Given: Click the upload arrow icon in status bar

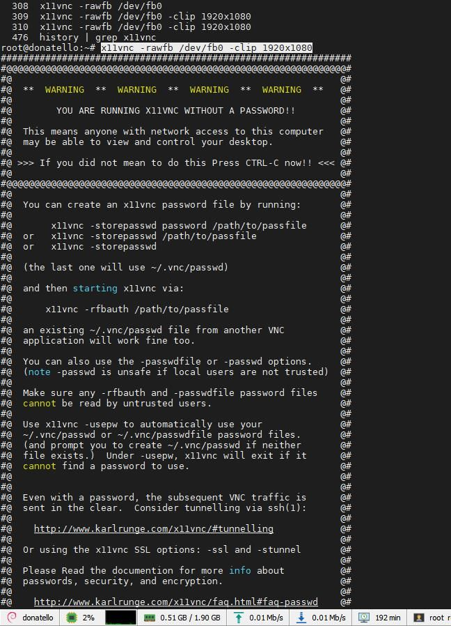Looking at the screenshot, I should [x=239, y=618].
